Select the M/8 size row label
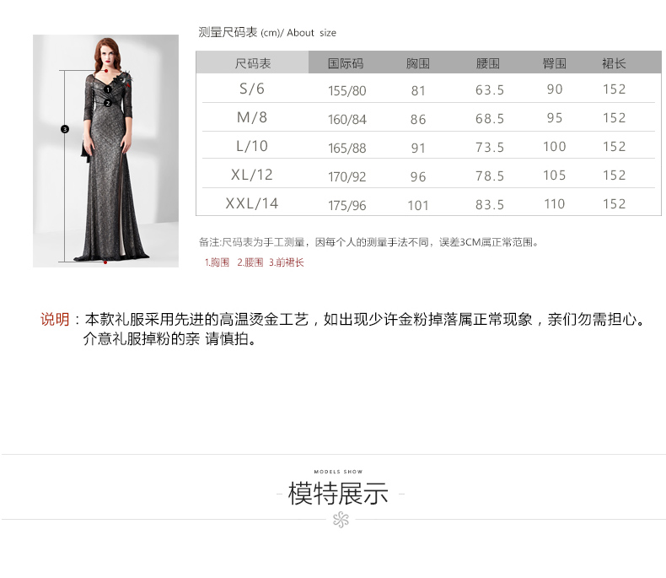Image resolution: width=666 pixels, height=578 pixels. click(x=251, y=117)
